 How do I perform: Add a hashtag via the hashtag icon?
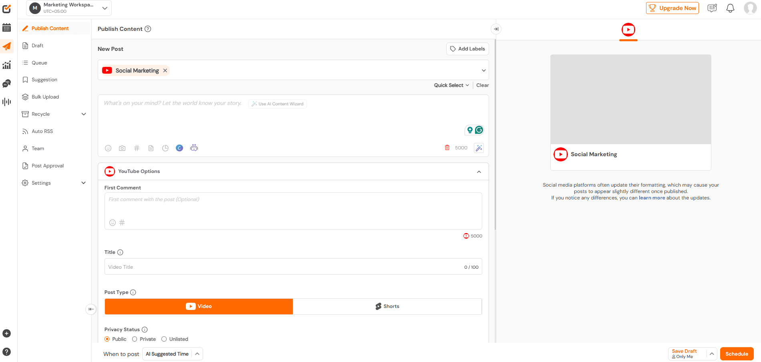[x=137, y=148]
